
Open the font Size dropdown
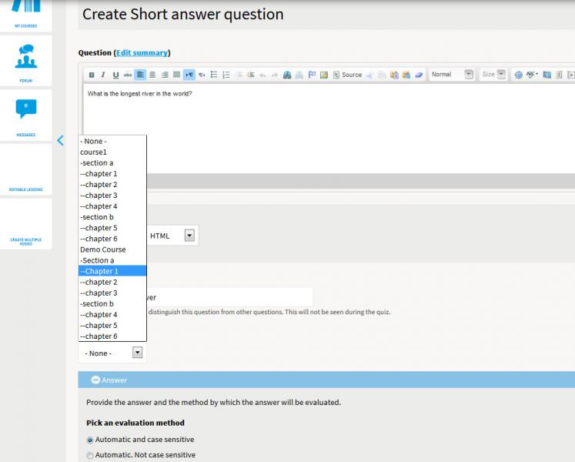(493, 75)
